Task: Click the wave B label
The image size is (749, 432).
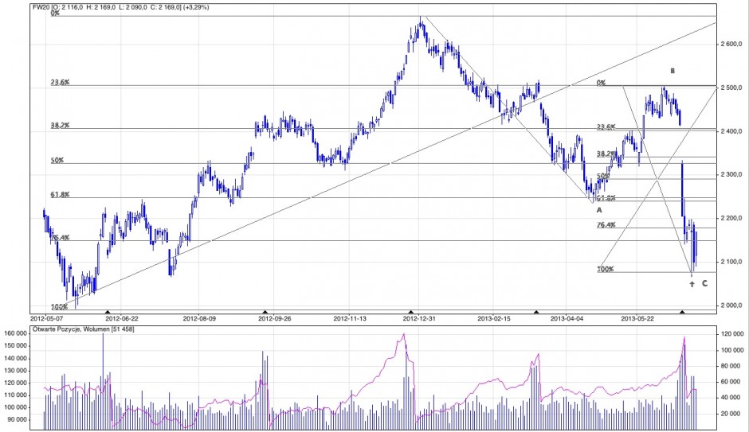Action: 672,71
